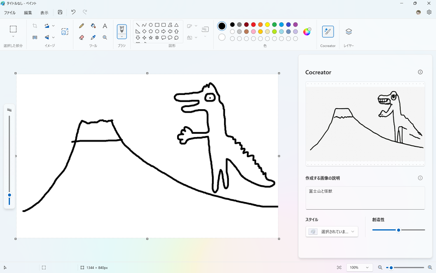Image resolution: width=436 pixels, height=273 pixels.
Task: Select the Eraser tool
Action: (x=81, y=37)
